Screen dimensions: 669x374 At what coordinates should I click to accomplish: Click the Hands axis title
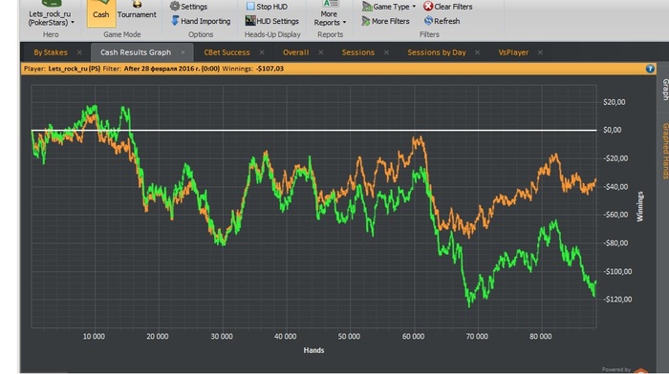(313, 350)
